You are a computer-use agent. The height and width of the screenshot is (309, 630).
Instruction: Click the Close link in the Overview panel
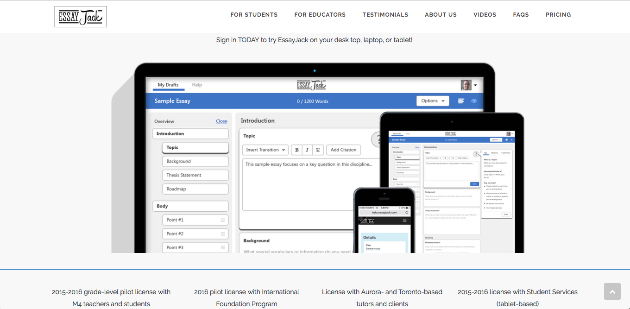[x=221, y=121]
